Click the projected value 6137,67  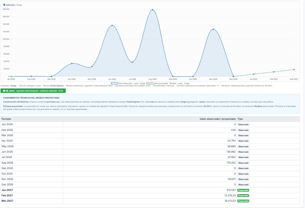(x=231, y=190)
